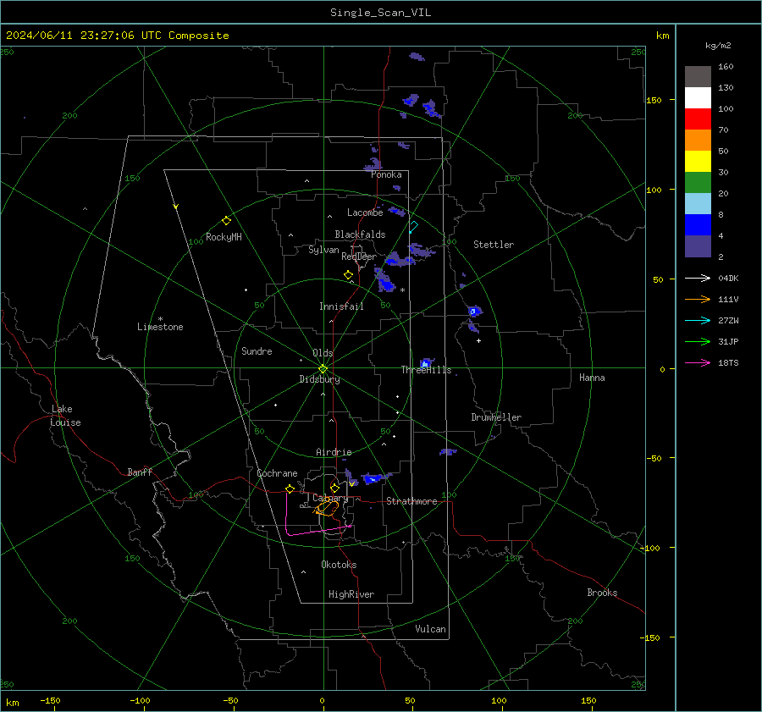
Task: Click the orange aircraft track loop over Calgary
Action: [x=327, y=508]
